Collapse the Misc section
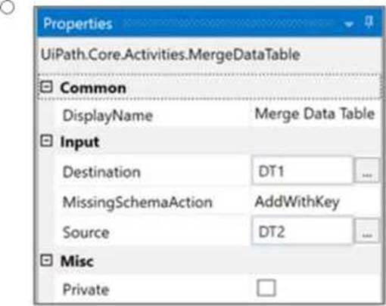Viewport: 386px width, 306px height. coord(46,260)
